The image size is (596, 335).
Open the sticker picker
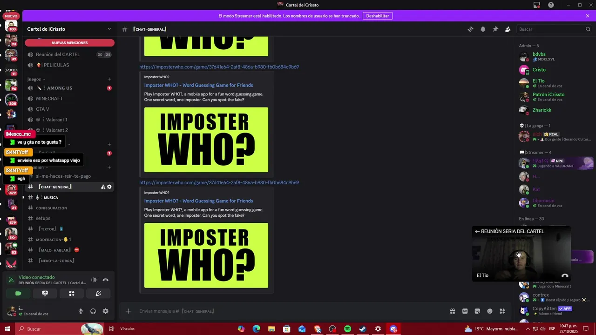pos(477,311)
